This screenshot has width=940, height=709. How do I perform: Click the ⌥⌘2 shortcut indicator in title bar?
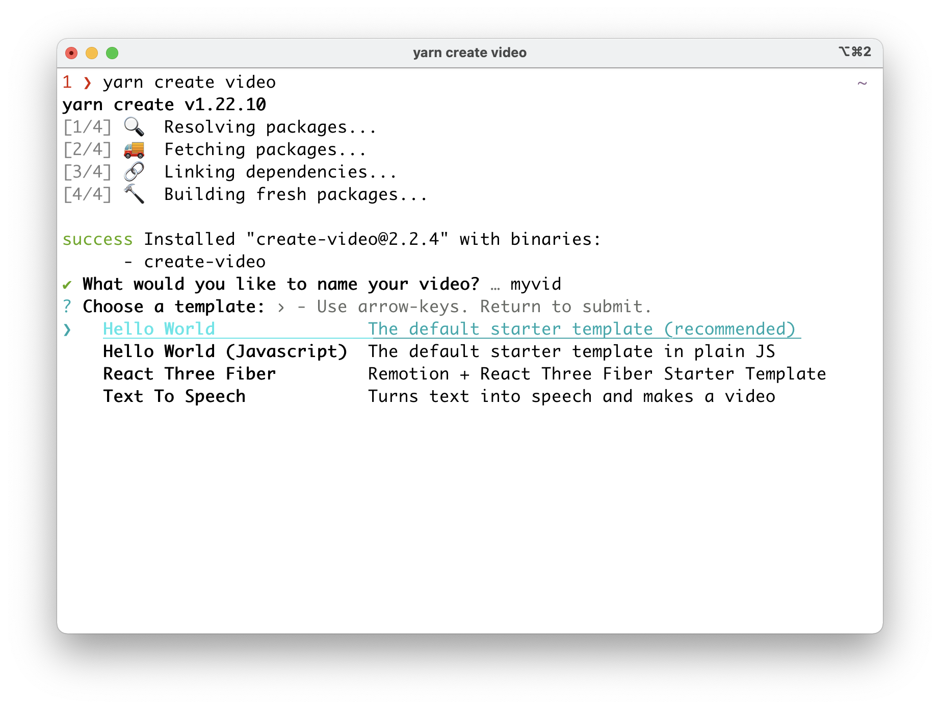click(x=855, y=52)
